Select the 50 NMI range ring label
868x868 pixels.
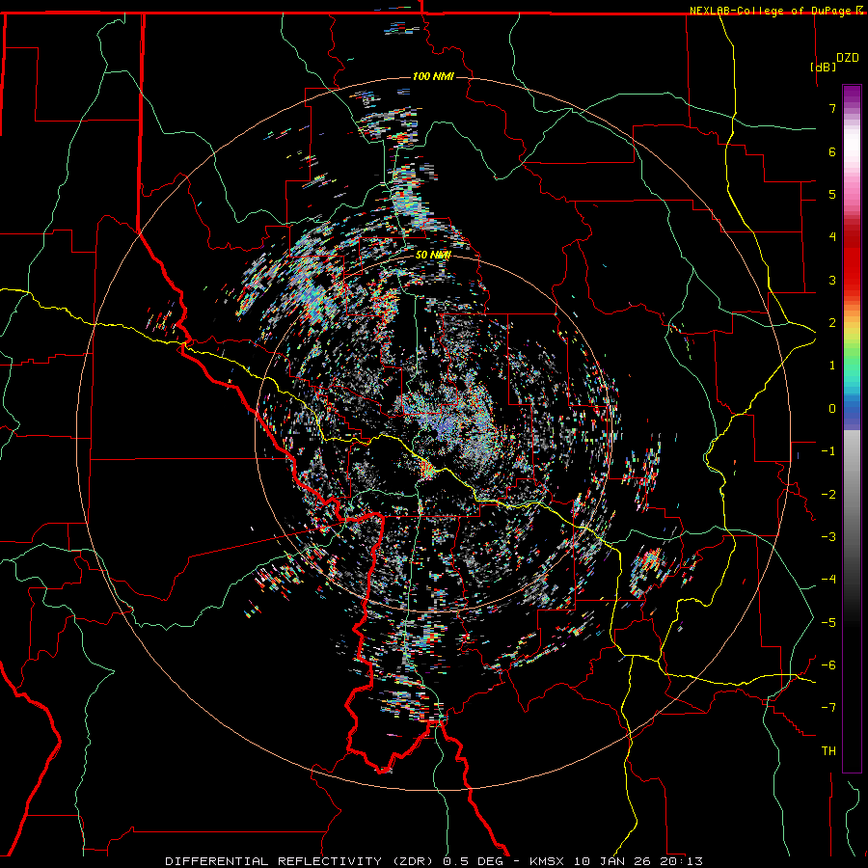[432, 255]
